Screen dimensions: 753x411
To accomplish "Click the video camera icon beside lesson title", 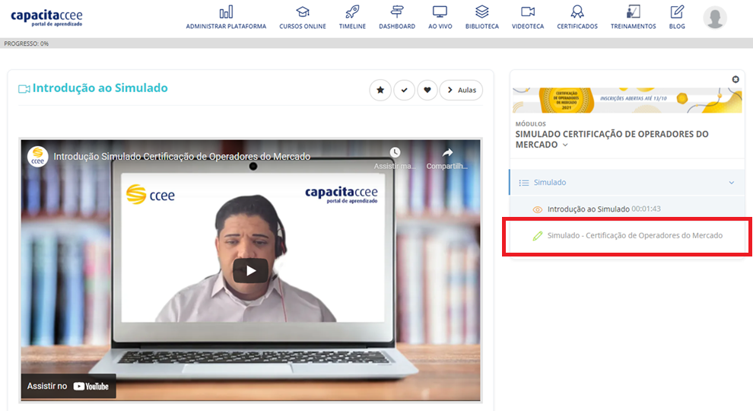I will 24,89.
